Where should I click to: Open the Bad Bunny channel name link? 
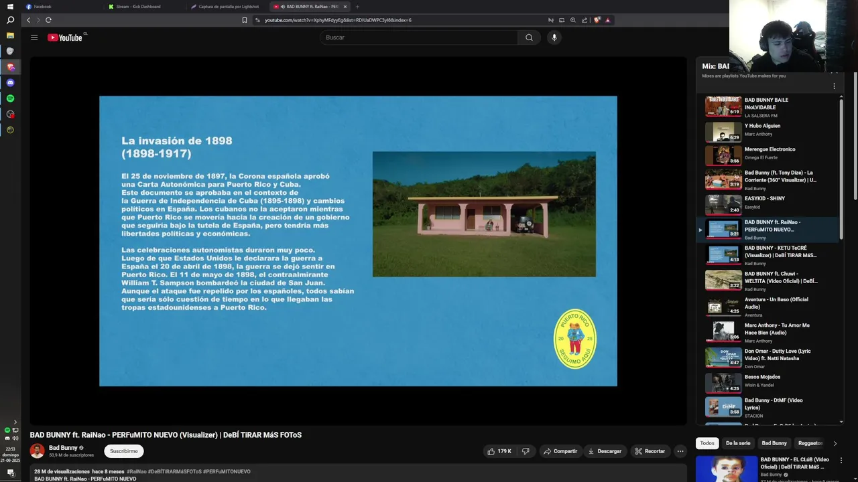[63, 448]
